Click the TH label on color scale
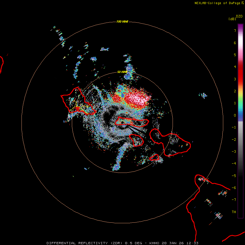245x245 pixels. point(234,212)
